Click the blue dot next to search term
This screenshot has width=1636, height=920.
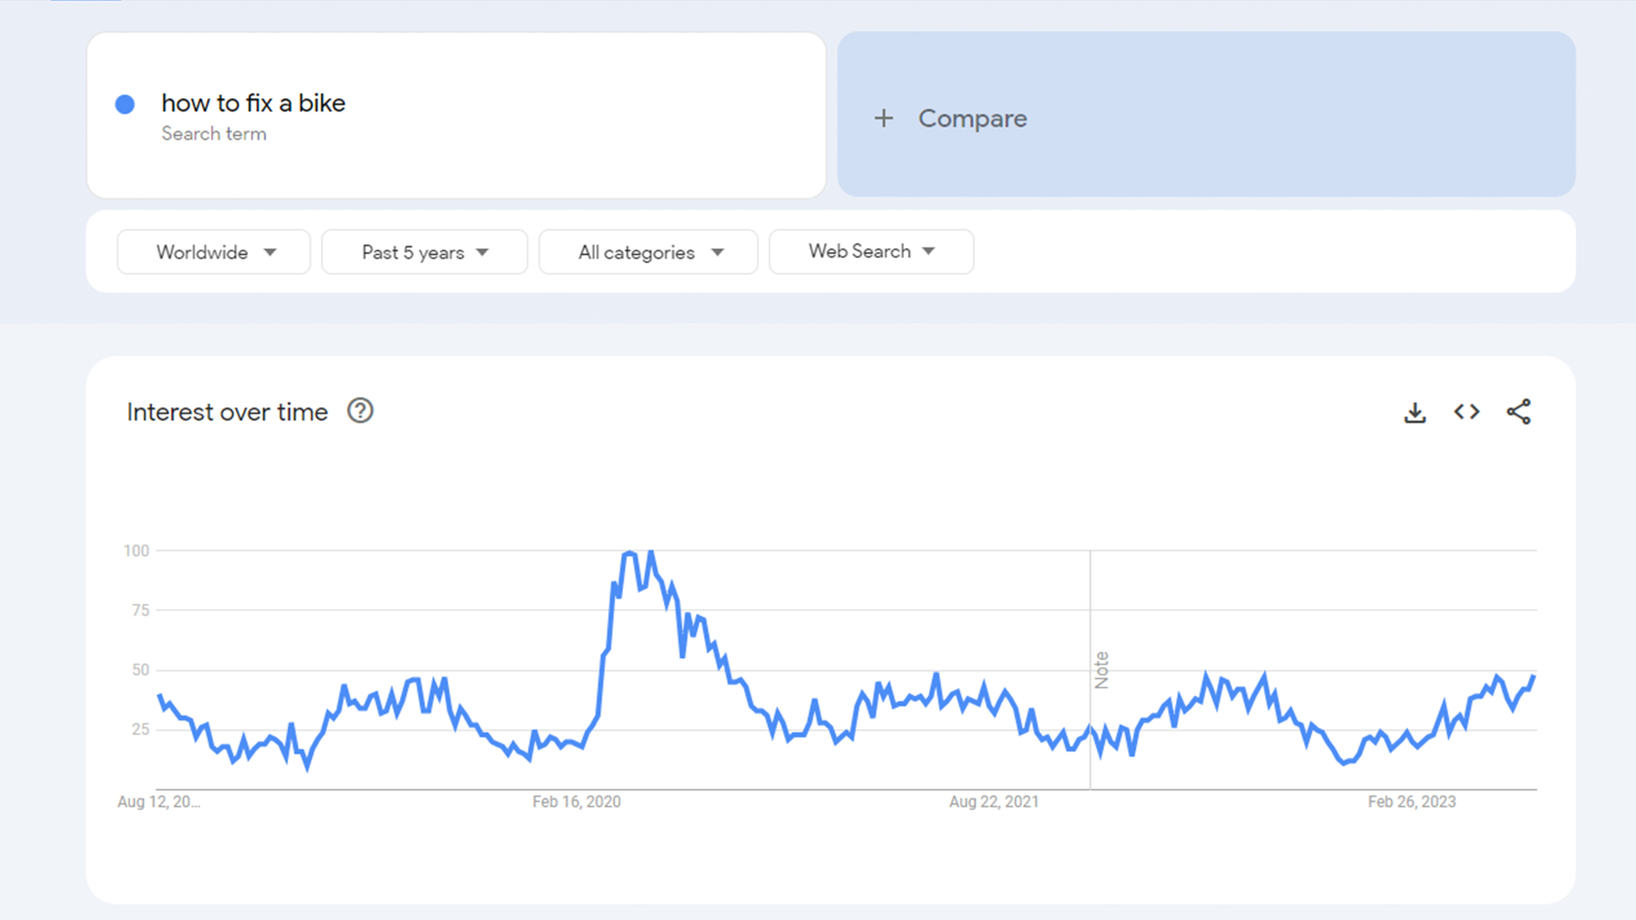click(125, 104)
